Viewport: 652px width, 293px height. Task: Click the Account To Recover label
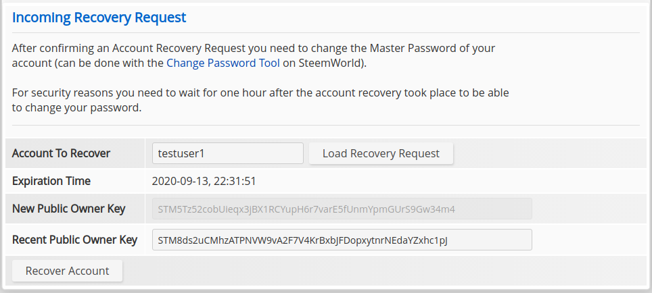point(61,153)
